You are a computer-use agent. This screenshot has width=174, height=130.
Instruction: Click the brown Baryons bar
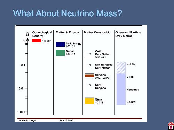click(x=89, y=76)
